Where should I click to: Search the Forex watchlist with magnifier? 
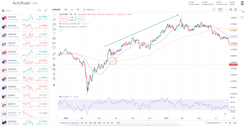point(39,11)
